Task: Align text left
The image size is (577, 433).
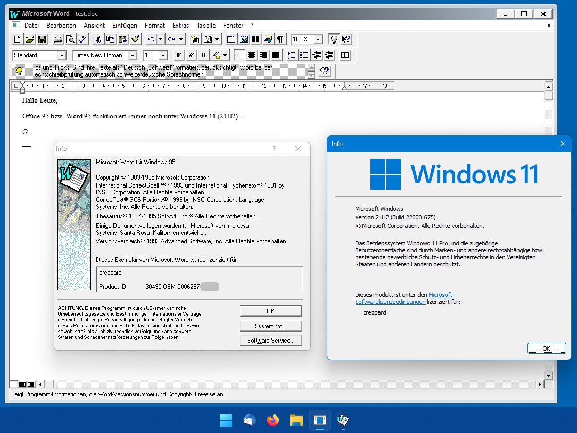Action: point(239,55)
